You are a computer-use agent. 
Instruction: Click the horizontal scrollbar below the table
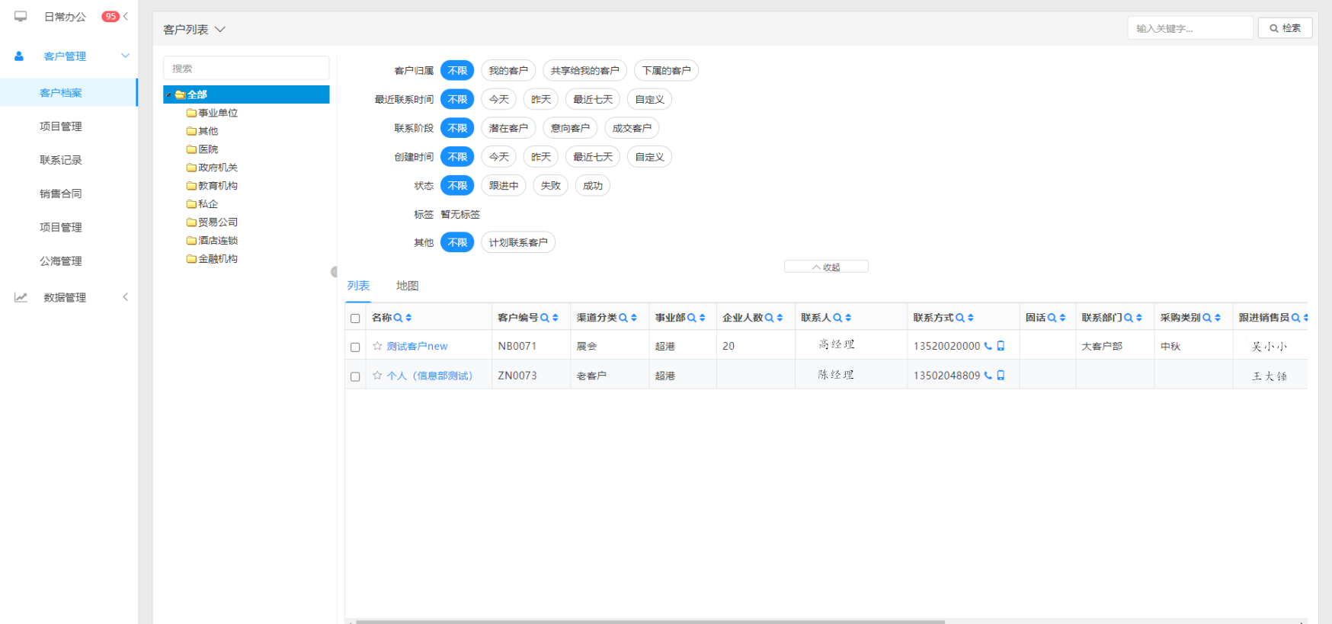pyautogui.click(x=650, y=622)
